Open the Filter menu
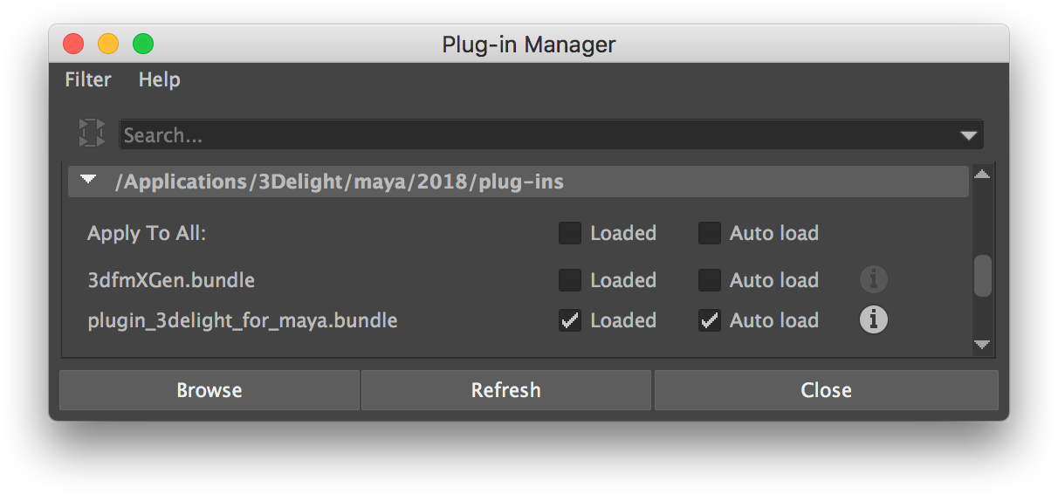The width and height of the screenshot is (1058, 494). point(88,79)
